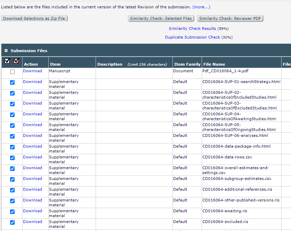Uncheck the CD016064-data-rows.csv checkbox
This screenshot has height=231, width=291.
pyautogui.click(x=13, y=158)
